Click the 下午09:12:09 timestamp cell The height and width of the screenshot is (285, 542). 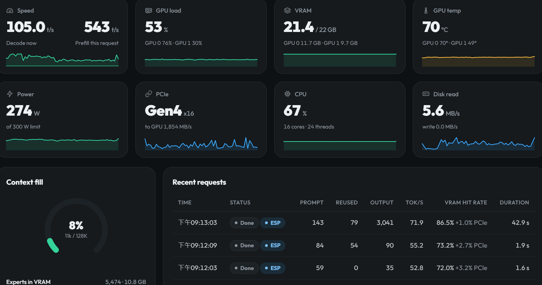pos(198,246)
